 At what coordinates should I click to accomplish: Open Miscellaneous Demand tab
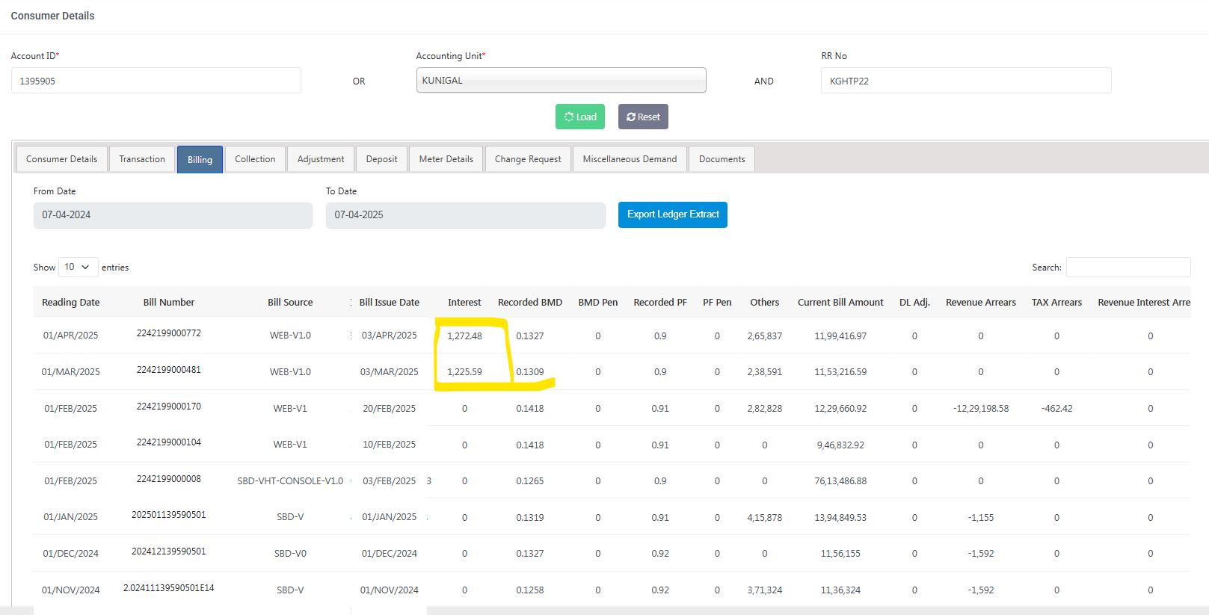(x=630, y=159)
